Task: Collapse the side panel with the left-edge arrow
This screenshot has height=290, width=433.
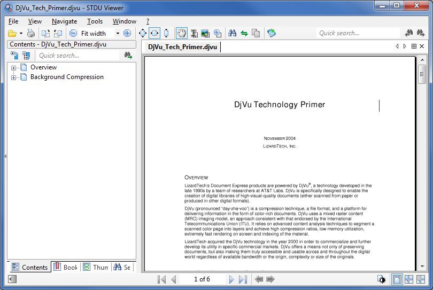Action: pyautogui.click(x=5, y=156)
